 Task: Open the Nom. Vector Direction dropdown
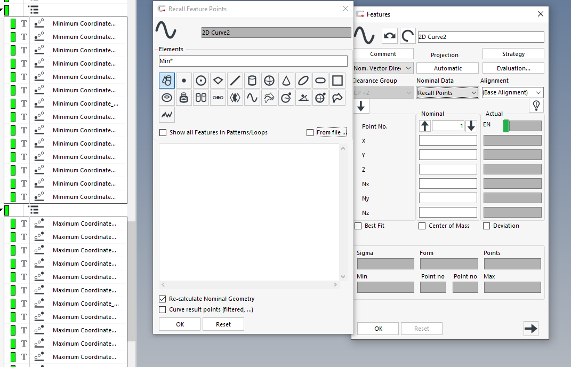tap(383, 68)
